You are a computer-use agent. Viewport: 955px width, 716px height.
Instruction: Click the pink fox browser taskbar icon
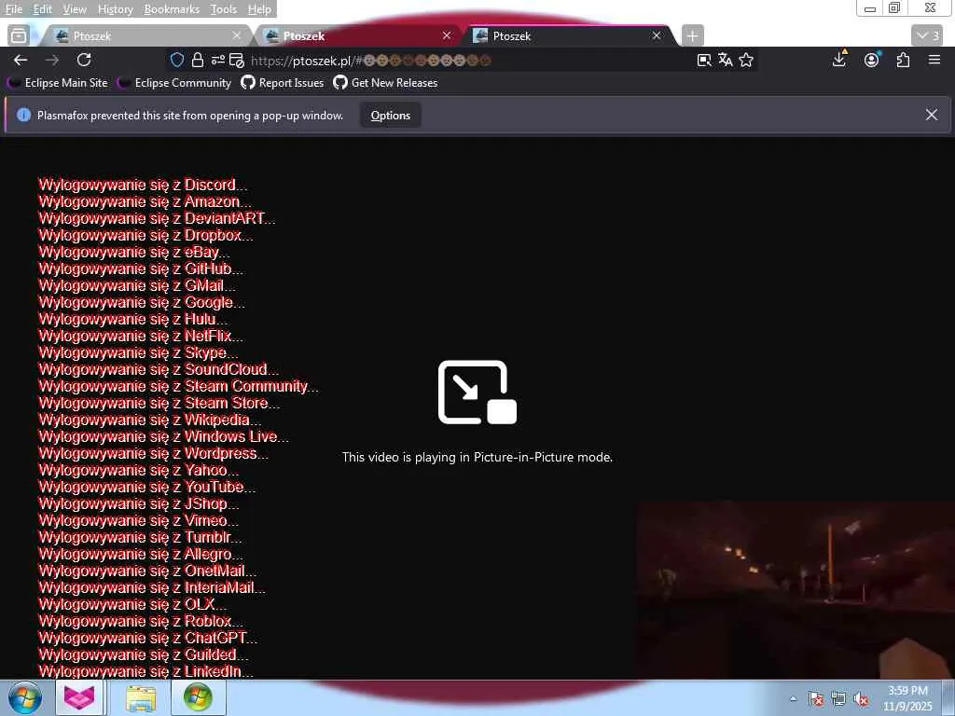click(80, 697)
